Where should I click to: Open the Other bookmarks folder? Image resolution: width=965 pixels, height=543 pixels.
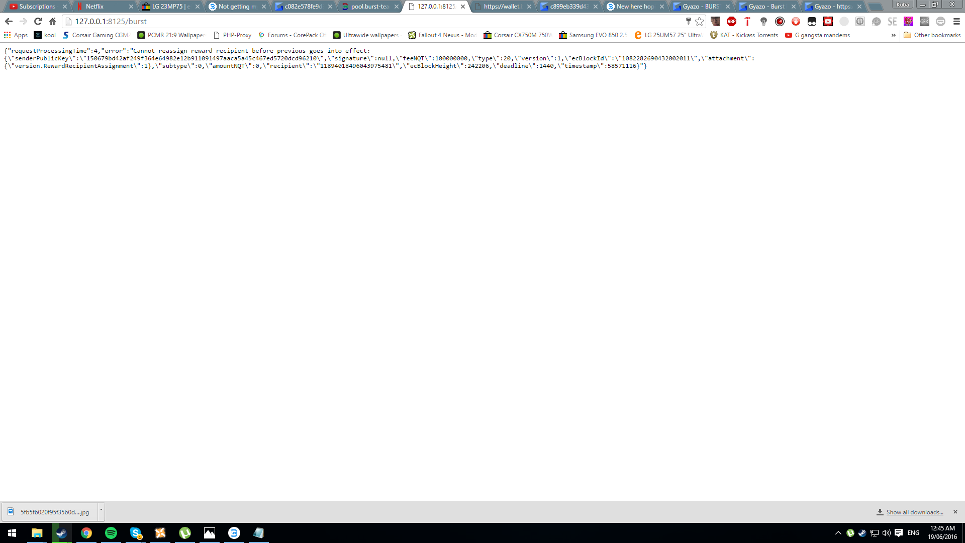click(x=932, y=35)
